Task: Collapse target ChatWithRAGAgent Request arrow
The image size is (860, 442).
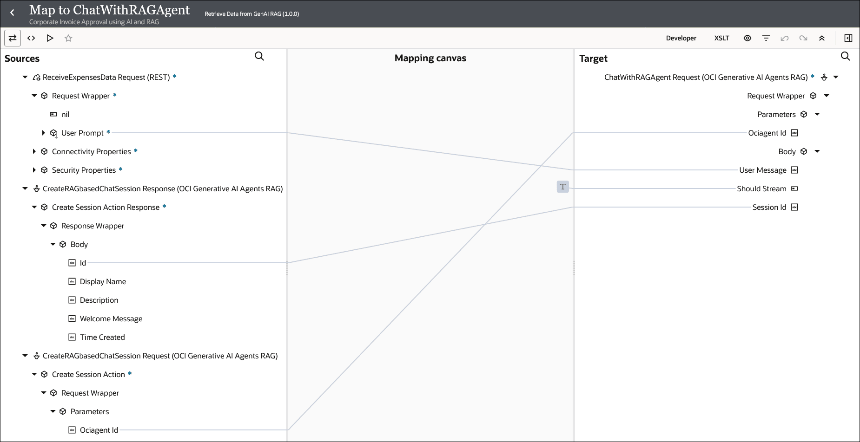Action: pos(836,77)
